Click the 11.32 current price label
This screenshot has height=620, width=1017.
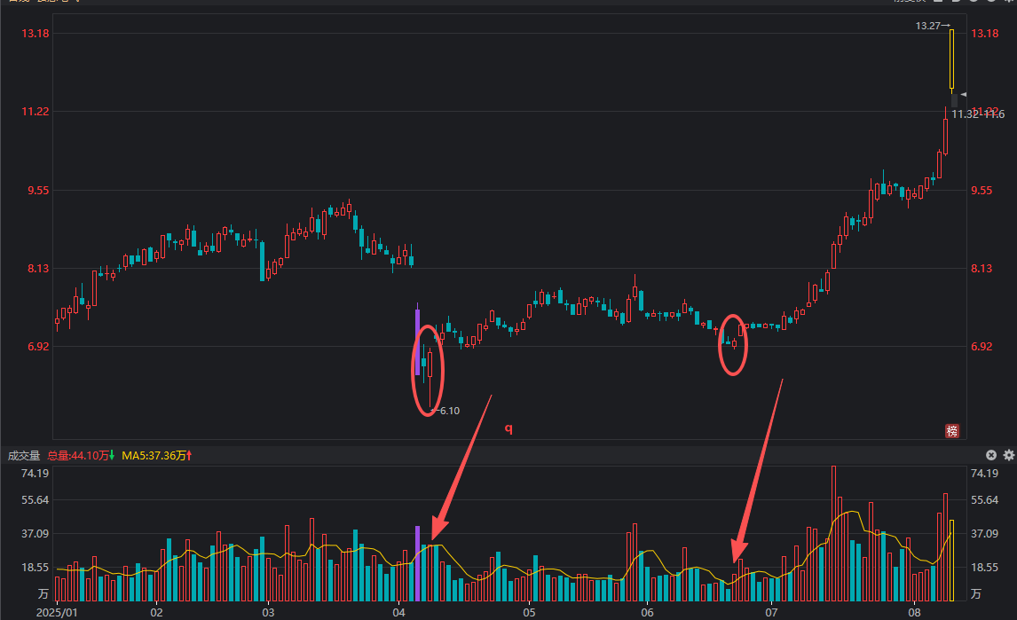[964, 114]
